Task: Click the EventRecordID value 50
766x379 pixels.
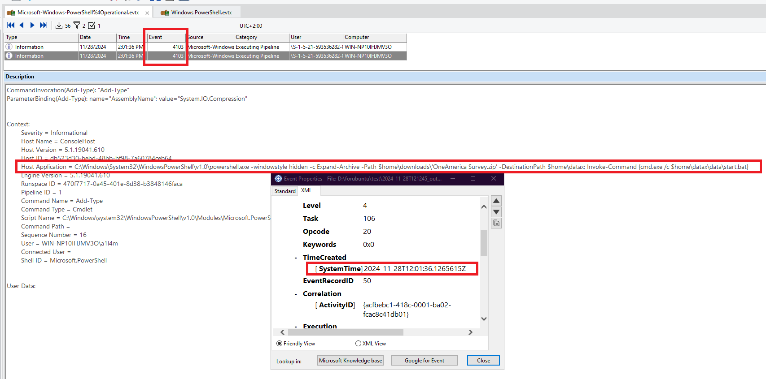Action: click(x=367, y=281)
